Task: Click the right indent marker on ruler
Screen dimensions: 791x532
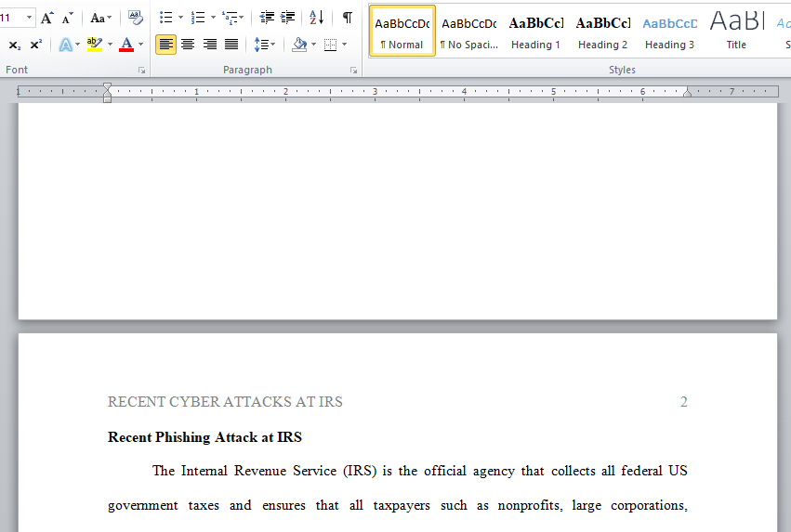Action: click(x=687, y=92)
